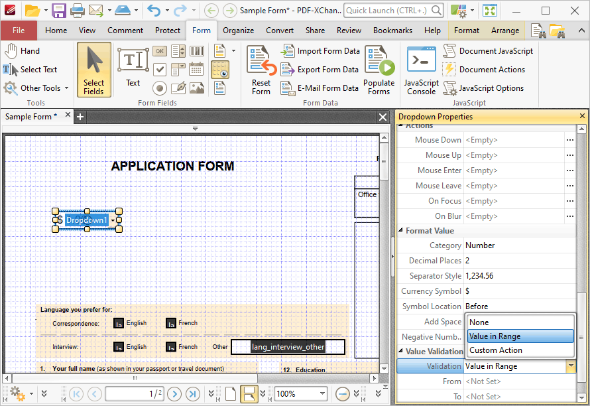Open form fields document icon dropdown arrow
Viewport: 590px width, 406px height.
[233, 51]
